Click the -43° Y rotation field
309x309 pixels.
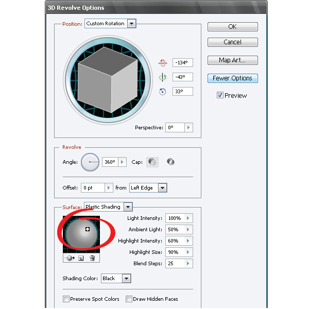(x=183, y=77)
